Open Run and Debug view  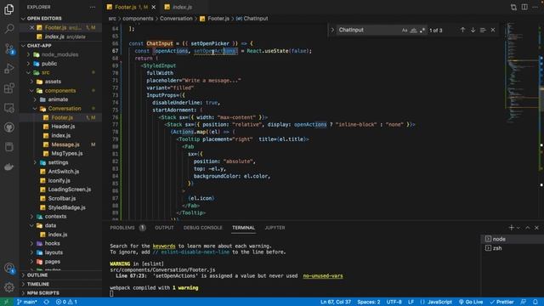click(x=9, y=68)
